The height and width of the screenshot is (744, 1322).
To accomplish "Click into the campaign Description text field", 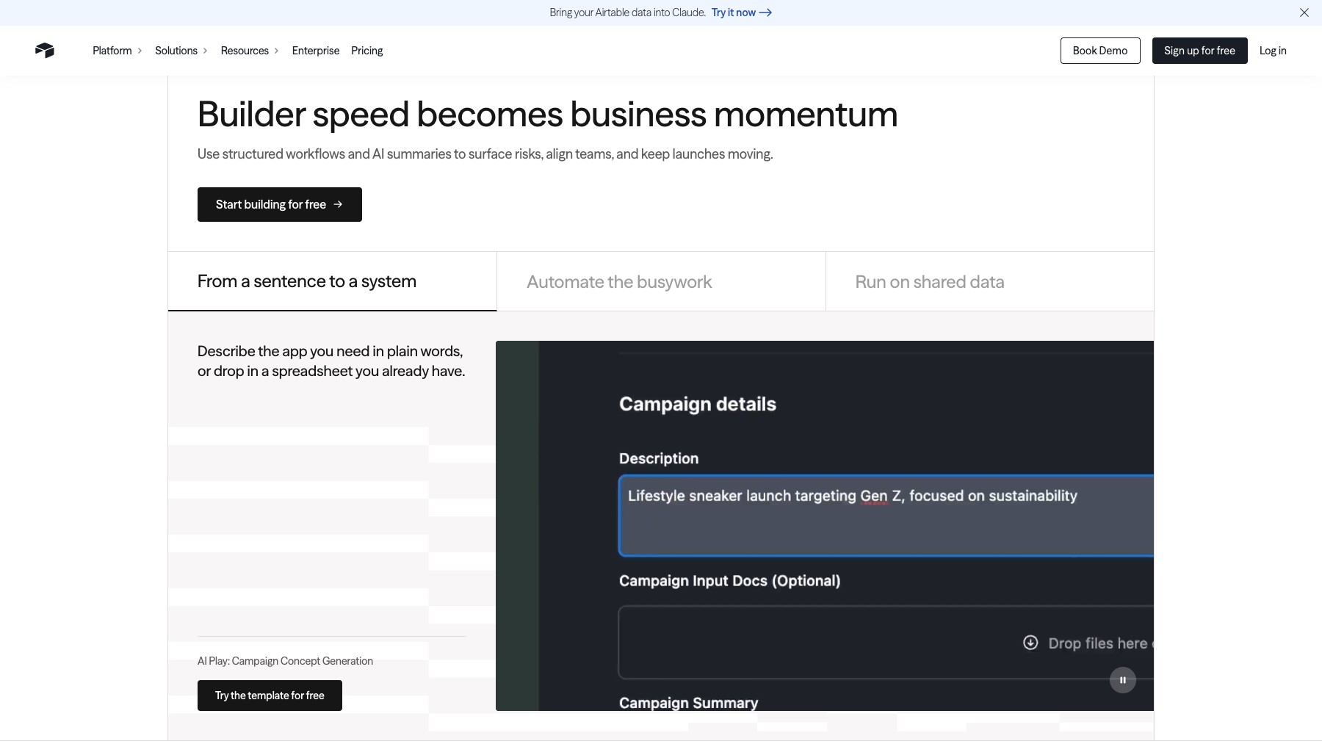I will (x=886, y=516).
